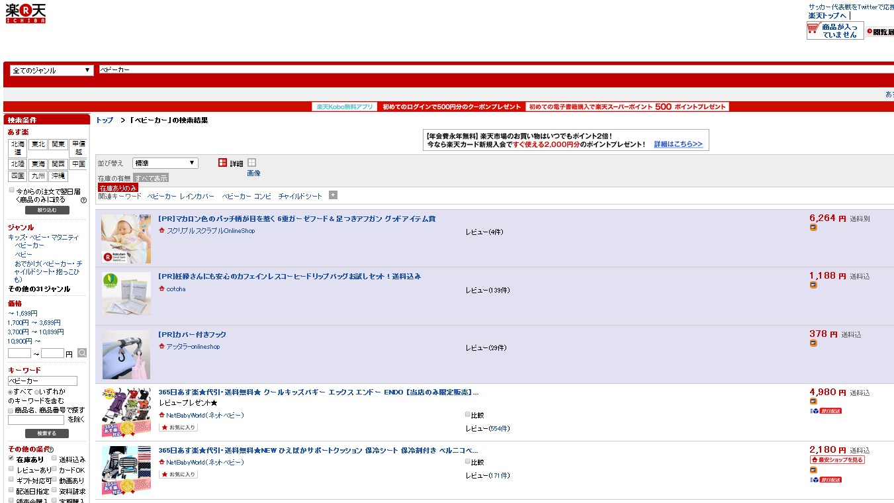
Task: Select 北海道 delivery region
Action: coord(18,148)
